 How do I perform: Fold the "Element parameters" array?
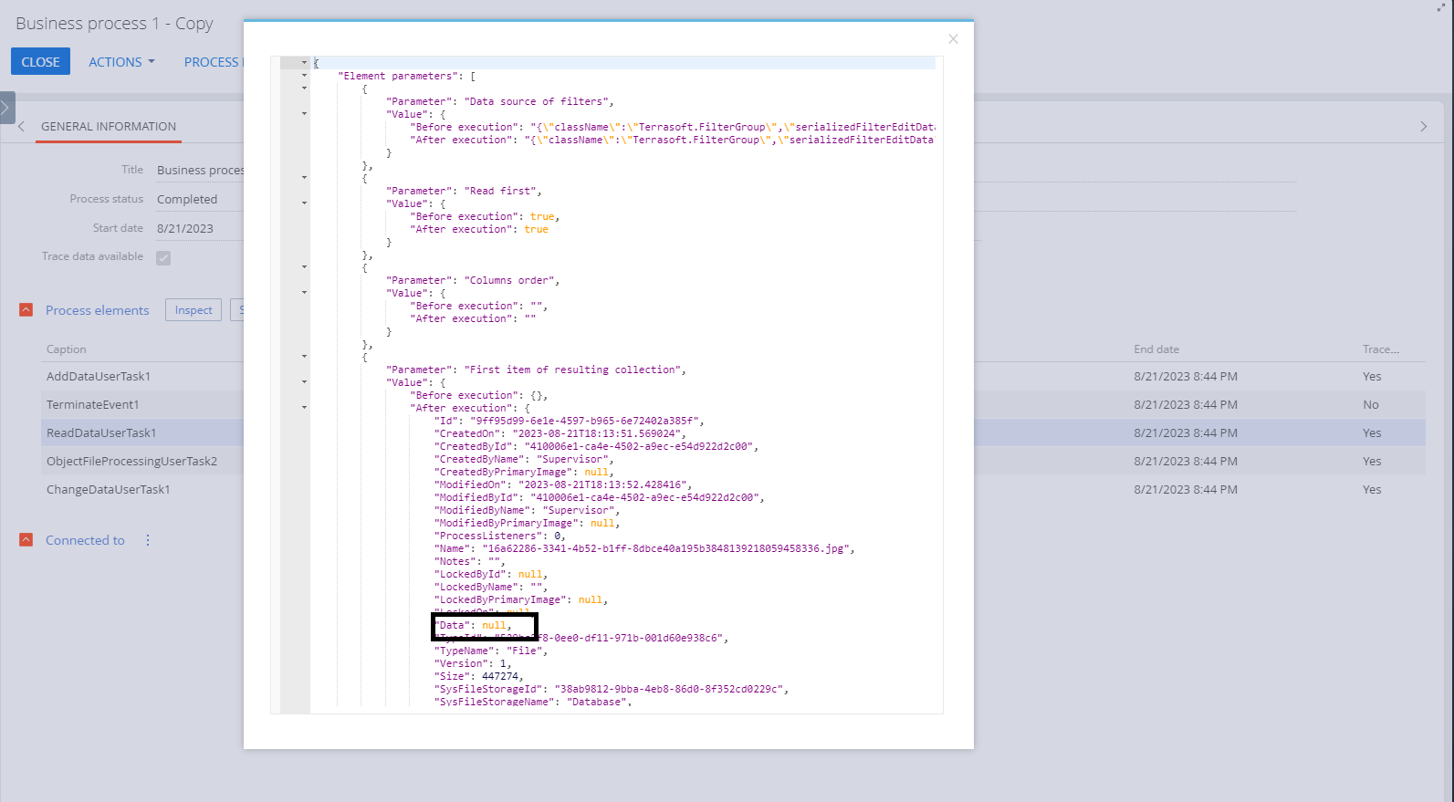coord(304,76)
